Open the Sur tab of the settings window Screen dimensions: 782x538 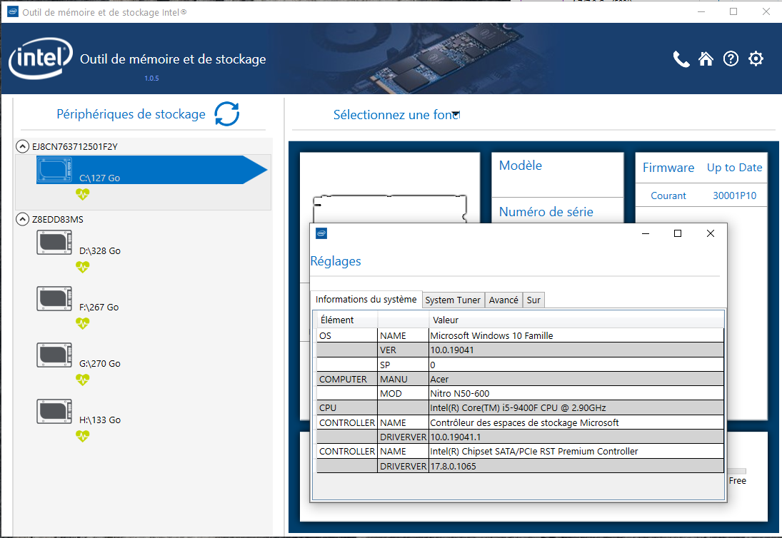(x=533, y=300)
